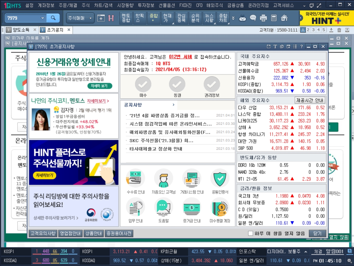The height and width of the screenshot is (266, 354).
Task: Open the 주문/체결 menu
Action: 68,5
